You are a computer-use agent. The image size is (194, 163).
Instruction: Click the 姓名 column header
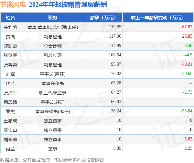pyautogui.click(x=10, y=18)
